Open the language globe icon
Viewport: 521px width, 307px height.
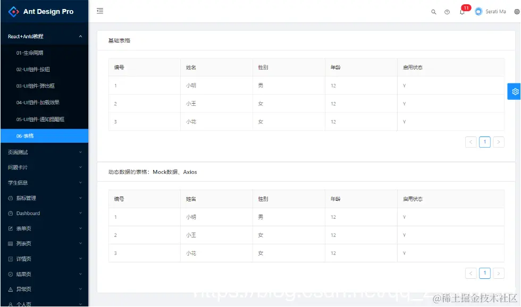coord(517,12)
